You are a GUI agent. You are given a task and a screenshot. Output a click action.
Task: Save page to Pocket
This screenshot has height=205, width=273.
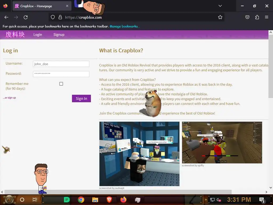(247, 17)
